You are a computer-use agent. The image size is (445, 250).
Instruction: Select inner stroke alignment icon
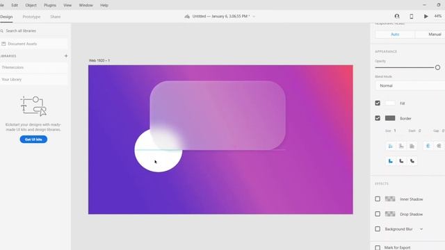tap(391, 146)
